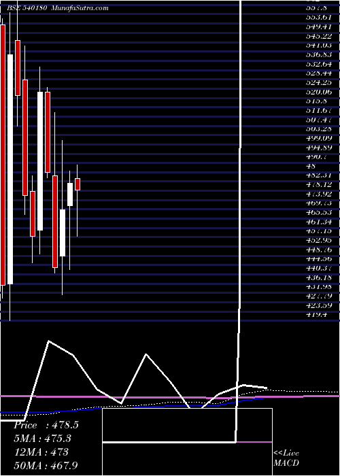Viewport: 340px width, 476px height.
Task: Click the 549.41 price axis label
Action: coord(319,26)
